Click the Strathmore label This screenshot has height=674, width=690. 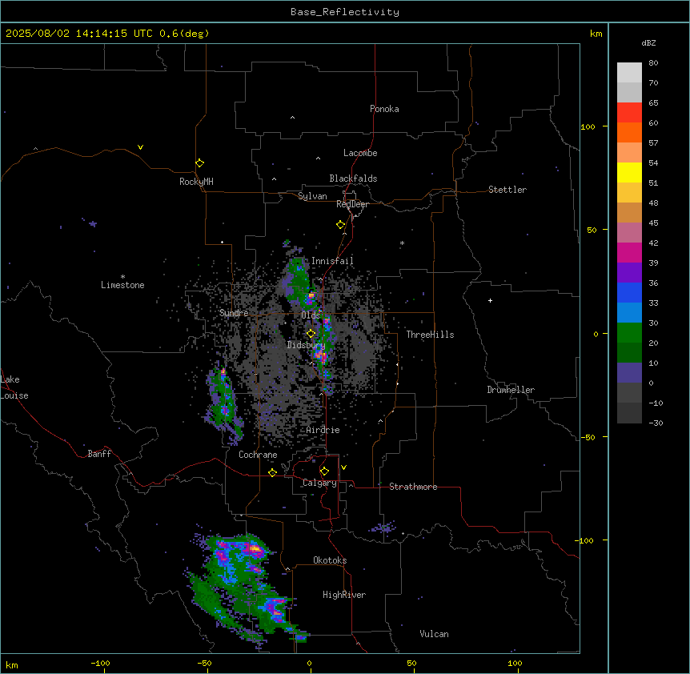413,487
